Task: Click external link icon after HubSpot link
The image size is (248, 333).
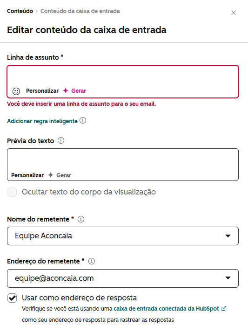Action: coord(224,308)
